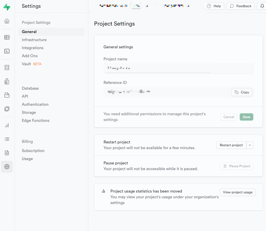Open the API Docs document icon

coord(7,153)
